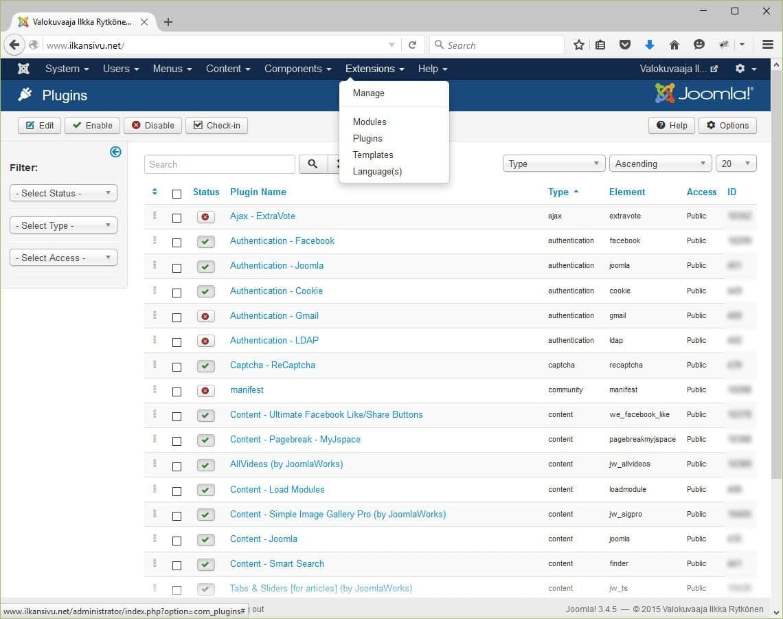Click the Disable toolbar button
The height and width of the screenshot is (619, 783).
click(152, 126)
